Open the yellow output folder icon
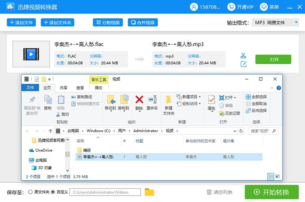The image size is (305, 202). (149, 192)
